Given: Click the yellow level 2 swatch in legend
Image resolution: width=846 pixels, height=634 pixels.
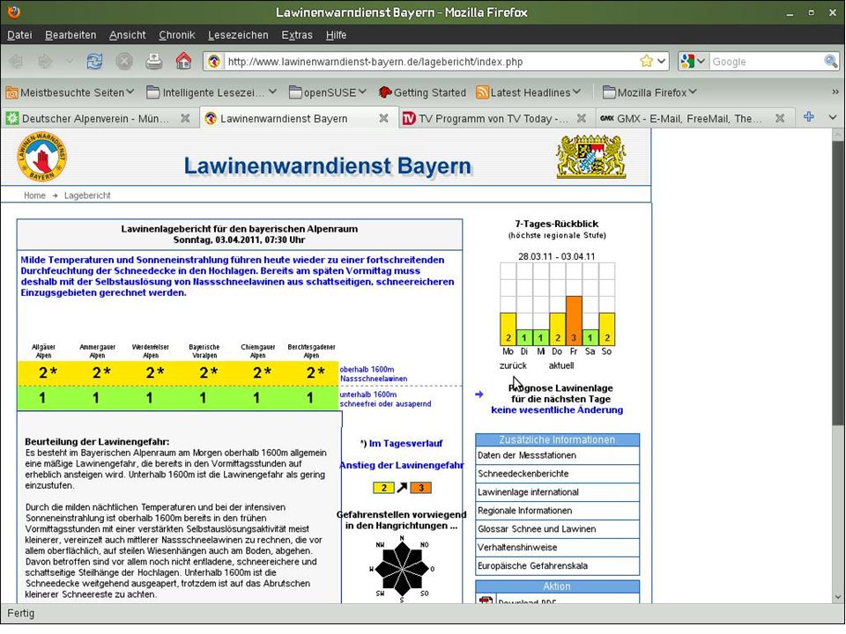Looking at the screenshot, I should [x=383, y=488].
